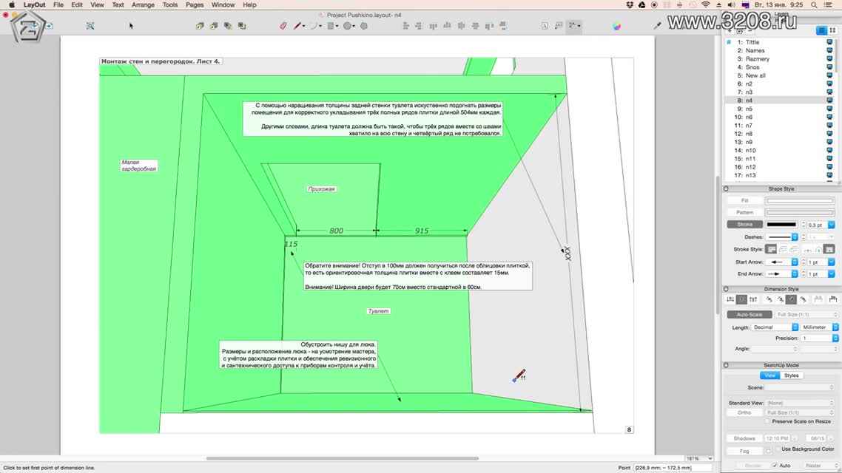Switch to the View tab
The width and height of the screenshot is (842, 473).
(769, 375)
